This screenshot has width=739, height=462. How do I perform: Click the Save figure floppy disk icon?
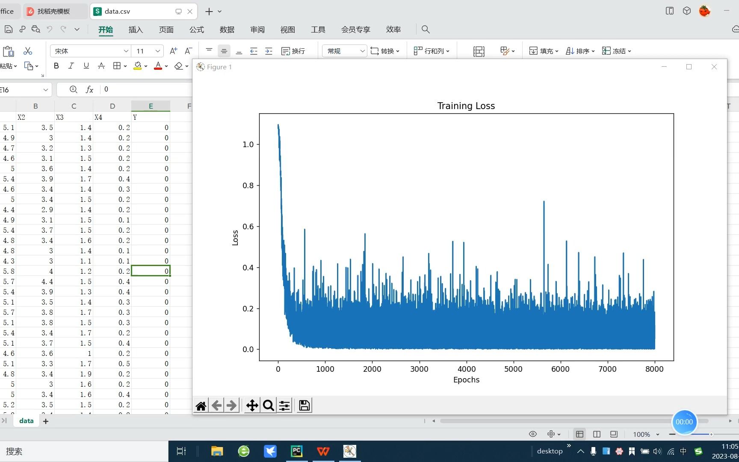[x=304, y=406]
